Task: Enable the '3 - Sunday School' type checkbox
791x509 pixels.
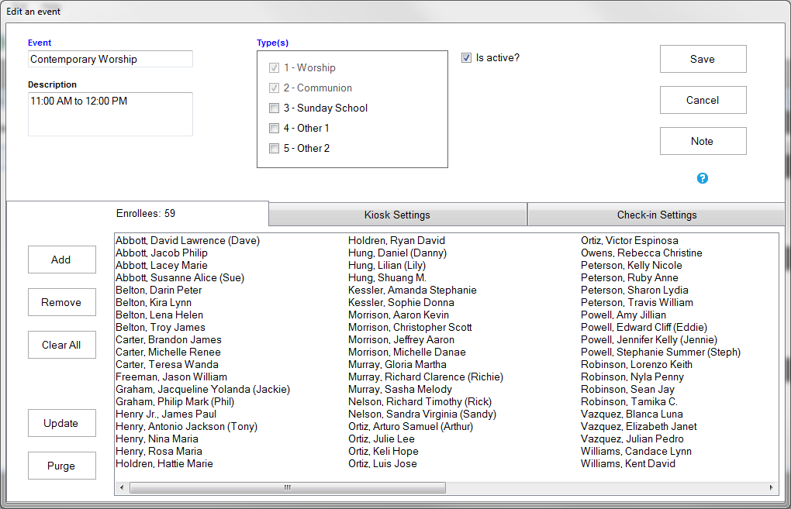Action: [274, 108]
